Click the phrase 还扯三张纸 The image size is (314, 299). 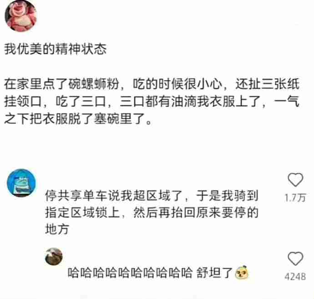point(267,84)
